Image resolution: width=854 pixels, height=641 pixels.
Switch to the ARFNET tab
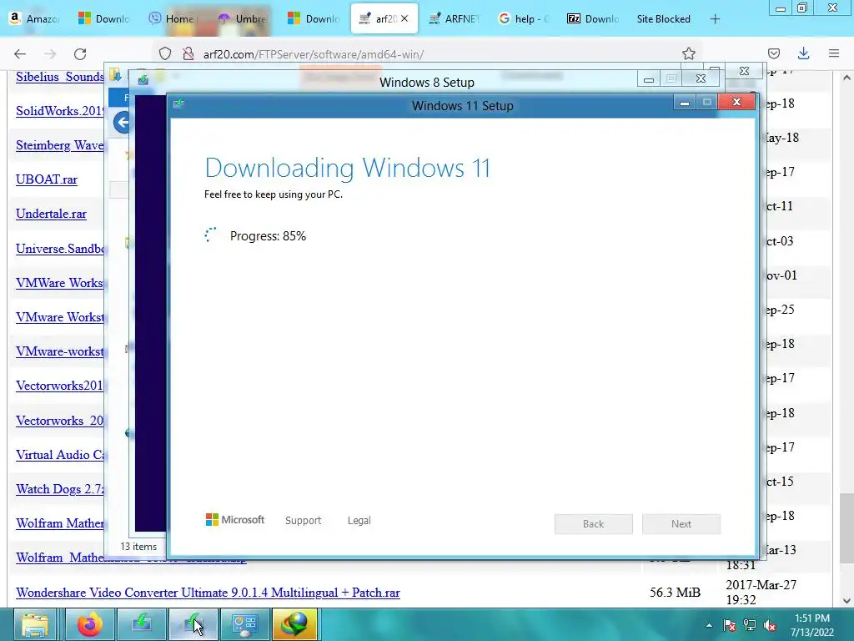[454, 18]
